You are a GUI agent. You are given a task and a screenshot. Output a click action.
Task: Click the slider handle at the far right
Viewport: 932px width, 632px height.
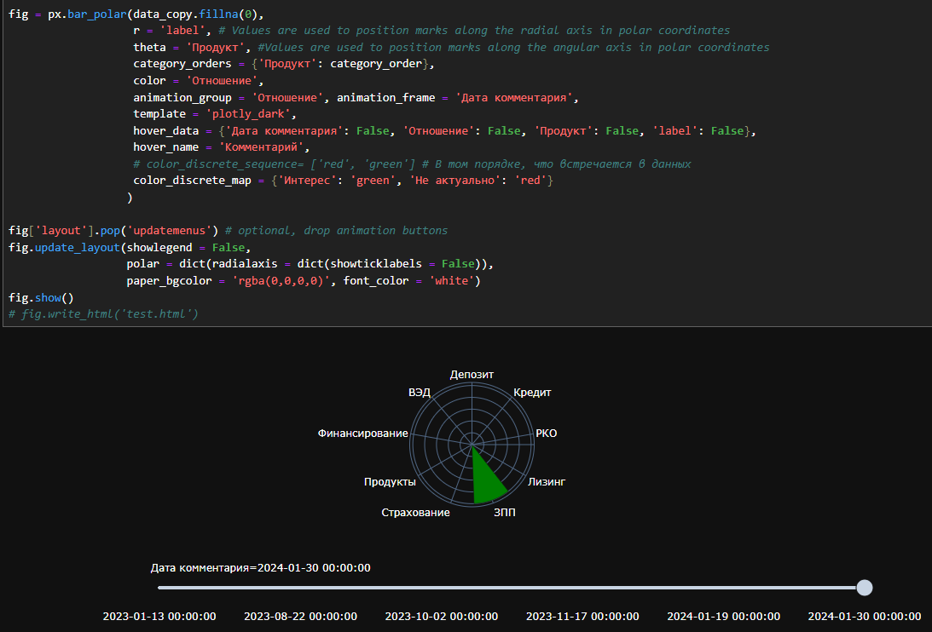(x=865, y=587)
